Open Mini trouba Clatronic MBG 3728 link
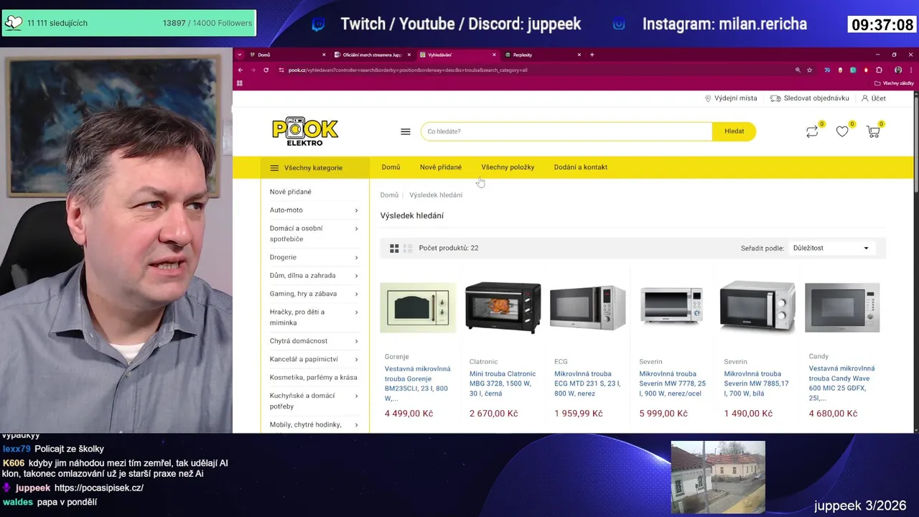The image size is (919, 517). click(503, 383)
